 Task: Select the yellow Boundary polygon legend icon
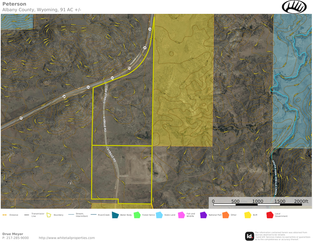[x=49, y=215]
